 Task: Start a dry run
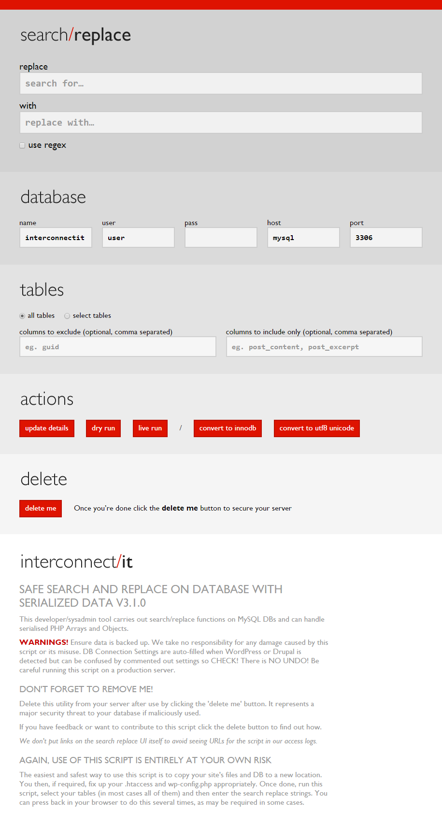pos(103,428)
